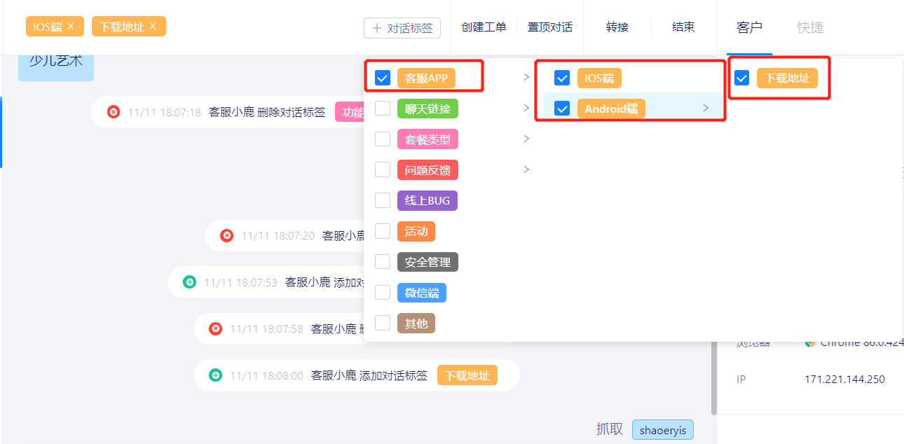Uncheck the IOS端 submenu checkbox
Viewport: 904px width, 444px height.
click(562, 78)
